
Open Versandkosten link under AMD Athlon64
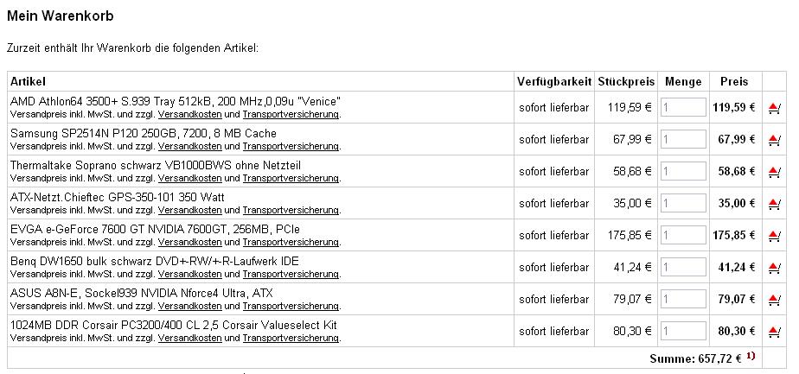(189, 115)
